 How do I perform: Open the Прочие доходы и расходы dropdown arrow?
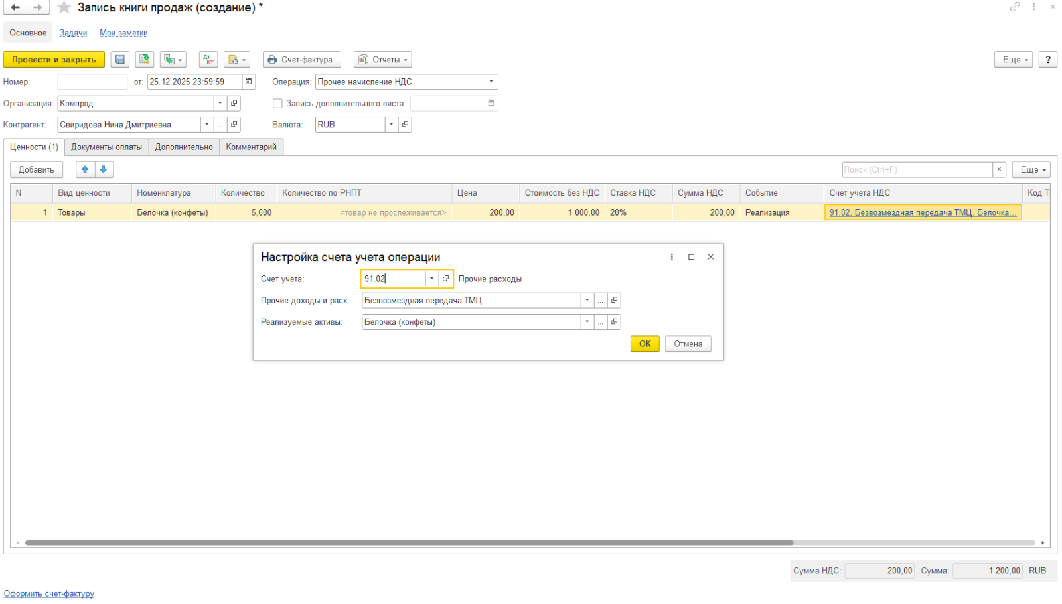587,301
